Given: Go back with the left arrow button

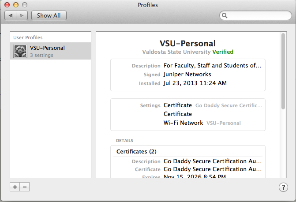Looking at the screenshot, I should (11, 15).
